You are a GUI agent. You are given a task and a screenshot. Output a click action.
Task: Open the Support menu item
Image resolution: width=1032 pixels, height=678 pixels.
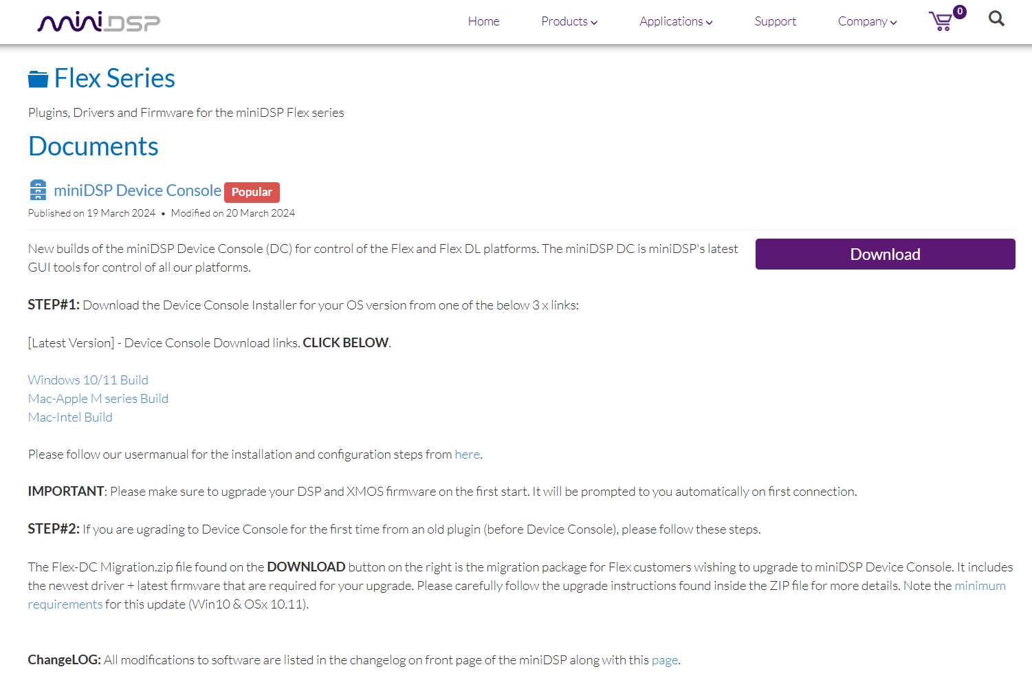(775, 21)
